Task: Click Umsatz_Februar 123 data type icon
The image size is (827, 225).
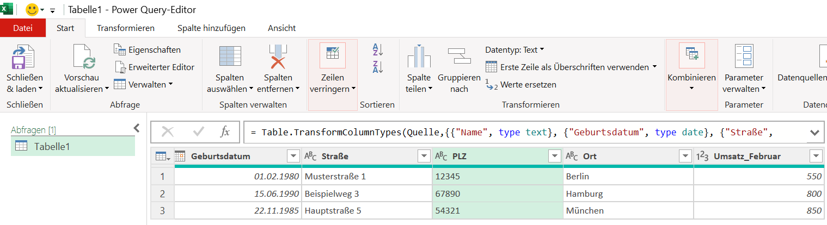Action: pos(702,157)
